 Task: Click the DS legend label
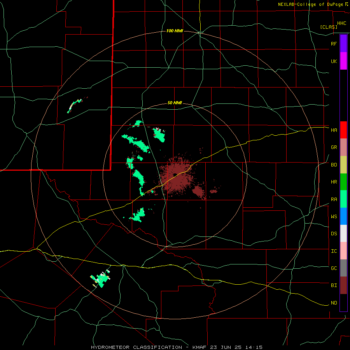[x=334, y=234]
